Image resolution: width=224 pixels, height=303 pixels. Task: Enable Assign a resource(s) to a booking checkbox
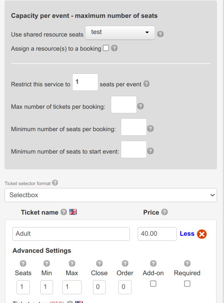pyautogui.click(x=106, y=48)
